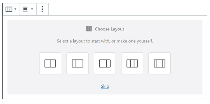
Task: Select the three equal columns layout
Action: [132, 63]
